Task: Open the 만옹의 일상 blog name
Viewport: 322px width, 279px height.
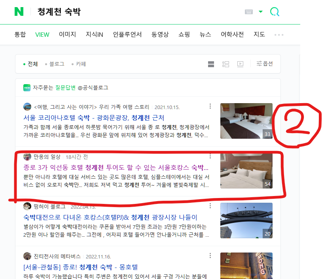Action: pos(47,157)
